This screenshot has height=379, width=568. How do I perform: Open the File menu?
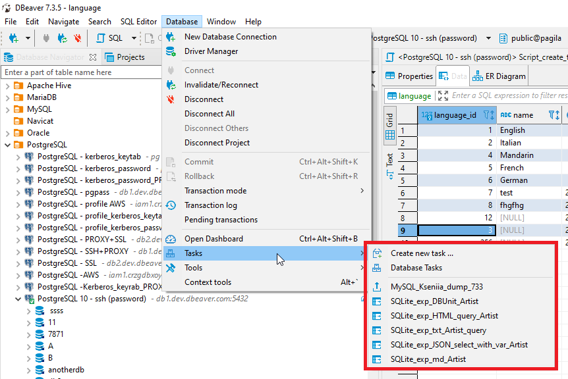tap(11, 22)
